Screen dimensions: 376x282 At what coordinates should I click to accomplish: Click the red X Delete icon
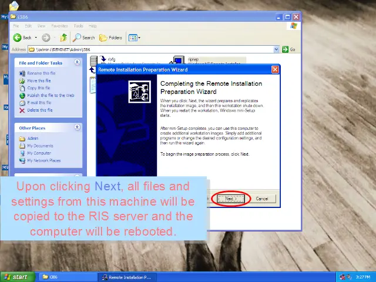click(22, 110)
